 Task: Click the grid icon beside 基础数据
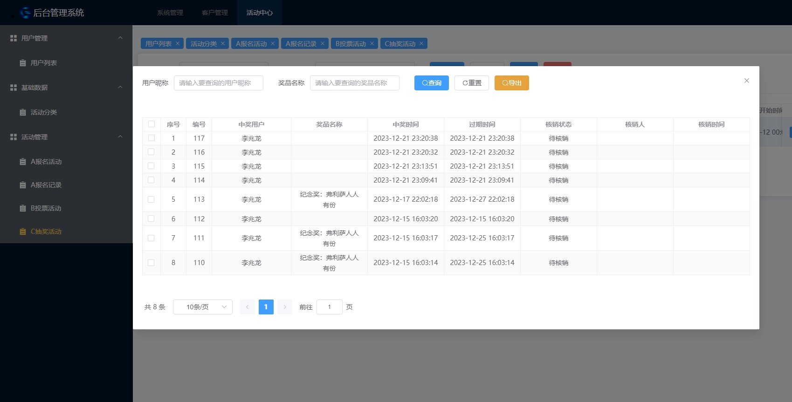coord(14,88)
